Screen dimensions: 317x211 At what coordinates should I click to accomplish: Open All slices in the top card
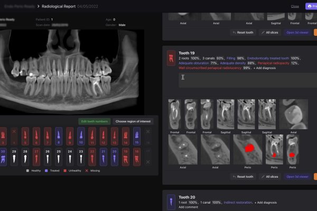[x=270, y=32]
